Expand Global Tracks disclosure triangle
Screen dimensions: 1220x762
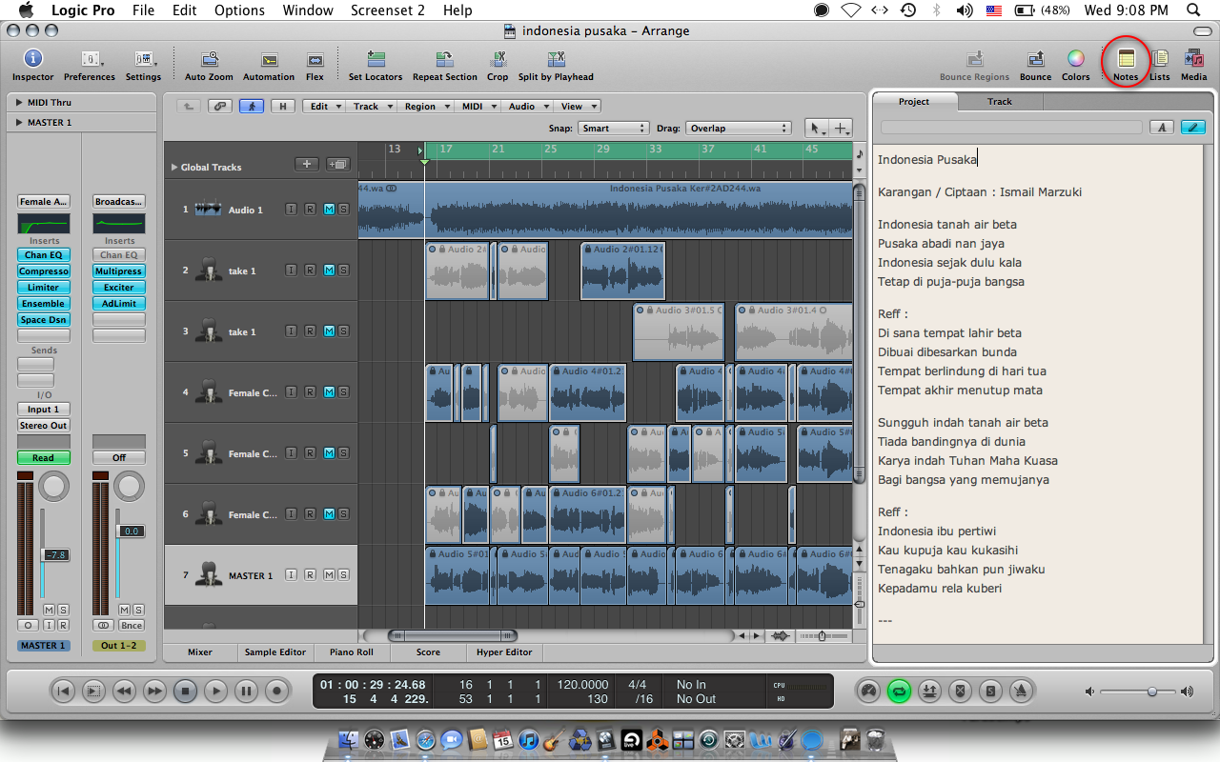[174, 167]
